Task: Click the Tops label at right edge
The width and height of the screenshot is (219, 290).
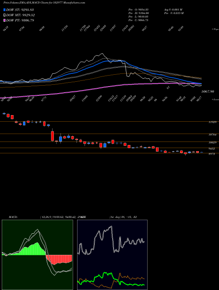Action: [215, 29]
